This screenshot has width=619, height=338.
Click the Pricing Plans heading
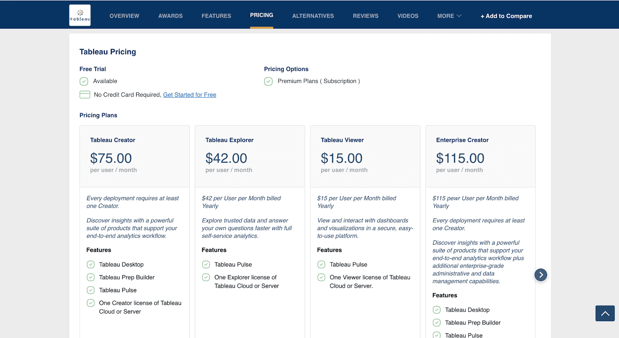pos(98,115)
